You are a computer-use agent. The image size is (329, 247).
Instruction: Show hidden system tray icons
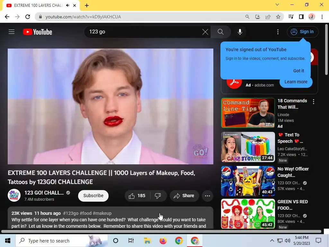tap(272, 241)
